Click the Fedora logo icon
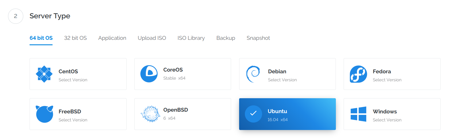Viewport: 455px width, 138px height. tap(358, 74)
